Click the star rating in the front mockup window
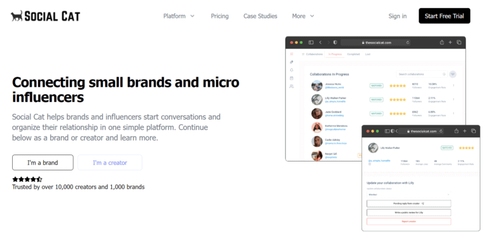 [466, 148]
